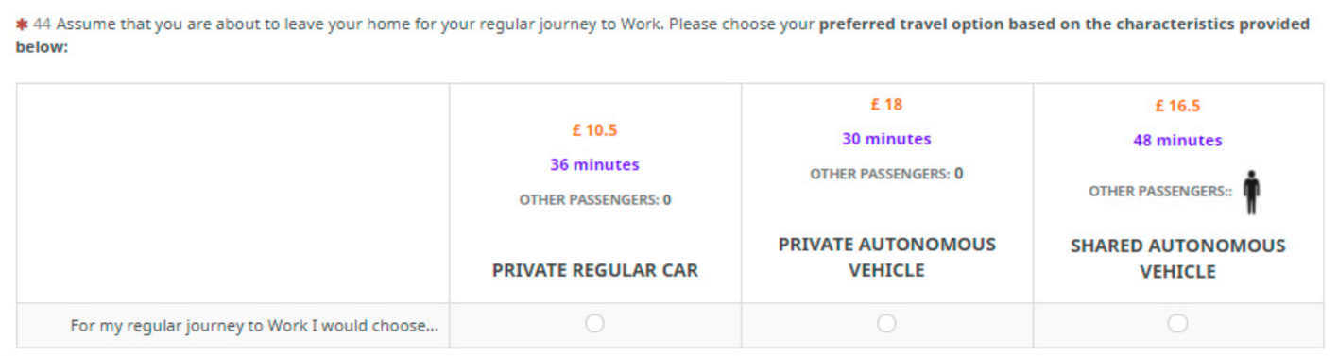1338x356 pixels.
Task: Click the red required asterisk
Action: tap(21, 25)
